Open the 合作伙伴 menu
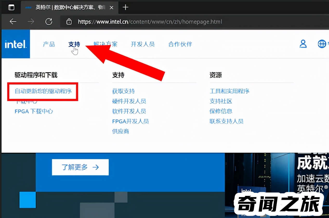329x218 pixels. click(x=180, y=44)
